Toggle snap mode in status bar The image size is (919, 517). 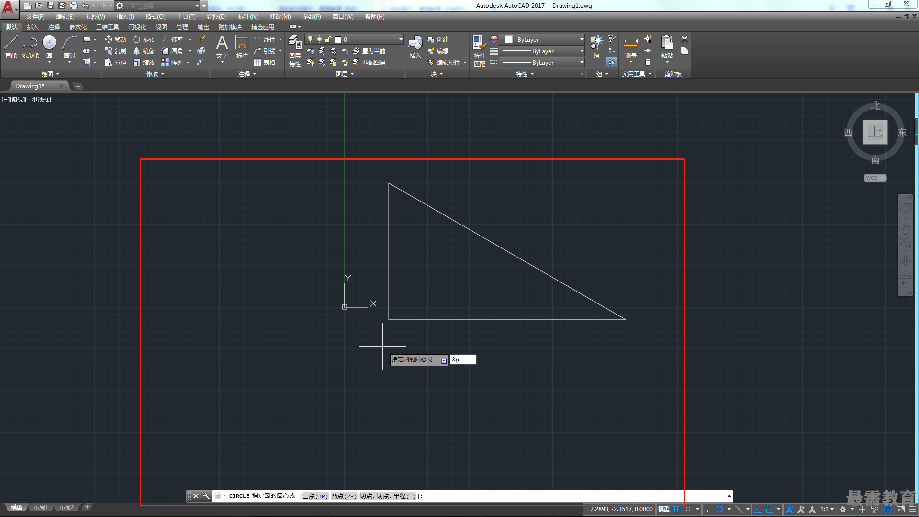pyautogui.click(x=688, y=509)
